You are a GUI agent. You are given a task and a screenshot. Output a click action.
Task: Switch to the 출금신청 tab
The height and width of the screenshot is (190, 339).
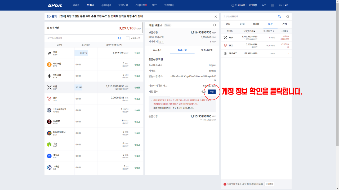[182, 50]
